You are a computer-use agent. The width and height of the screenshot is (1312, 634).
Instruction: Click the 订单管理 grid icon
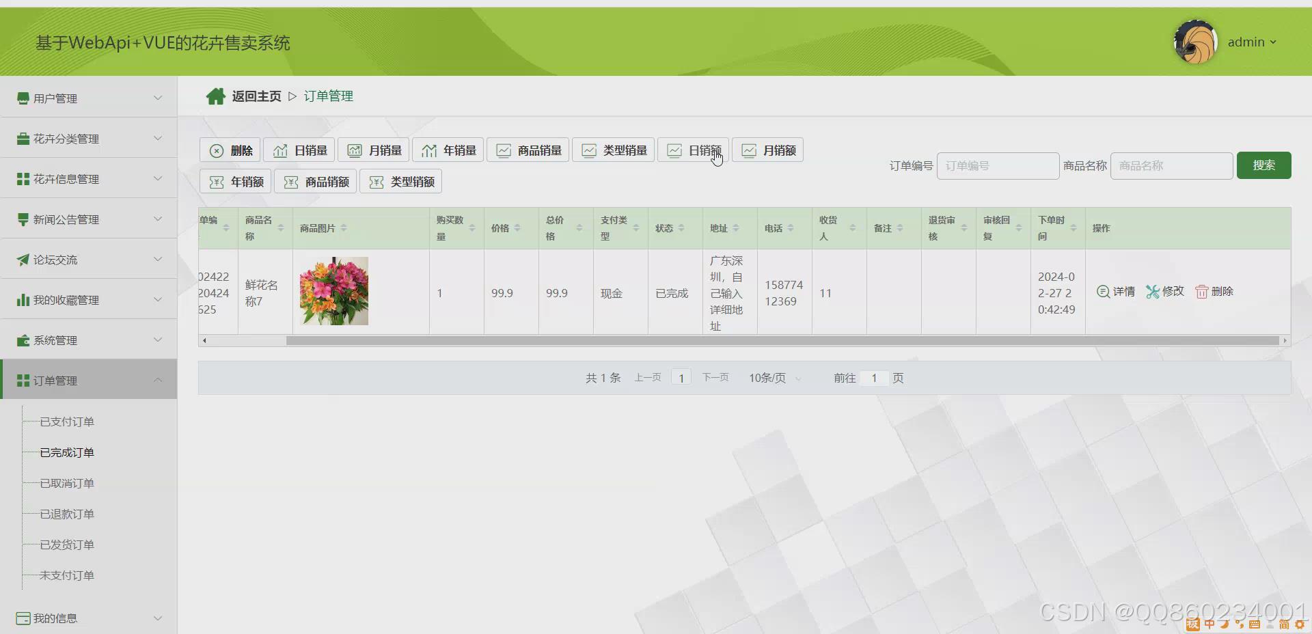tap(23, 381)
